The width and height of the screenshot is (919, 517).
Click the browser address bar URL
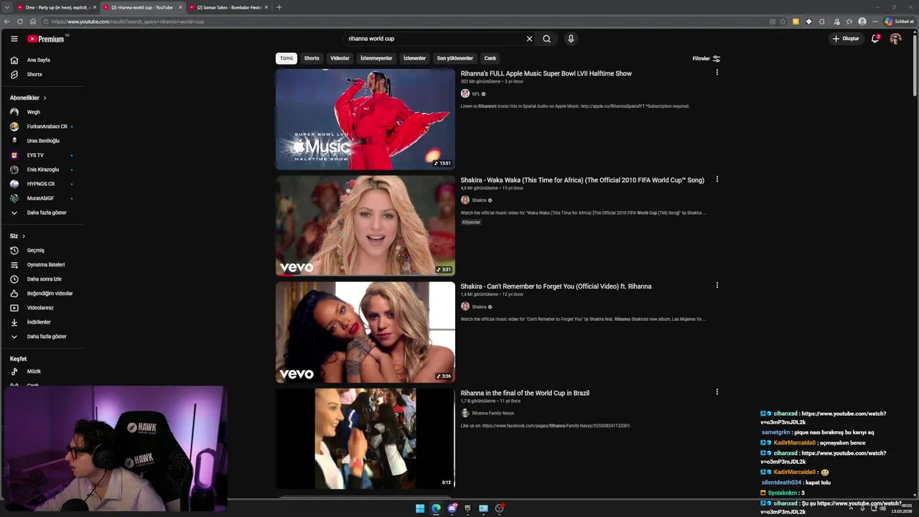[x=128, y=22]
